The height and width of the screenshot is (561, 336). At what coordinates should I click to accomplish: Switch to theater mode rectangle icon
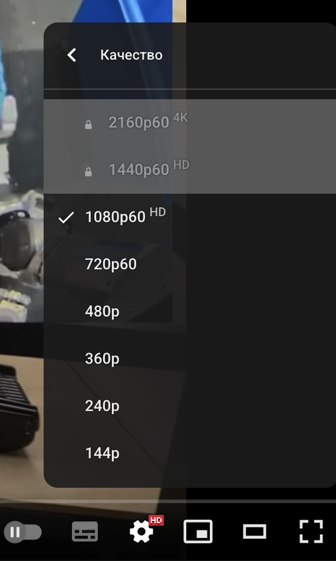255,531
